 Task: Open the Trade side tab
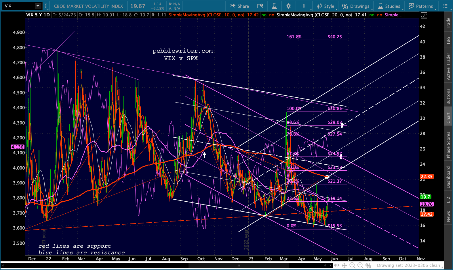pos(448,23)
